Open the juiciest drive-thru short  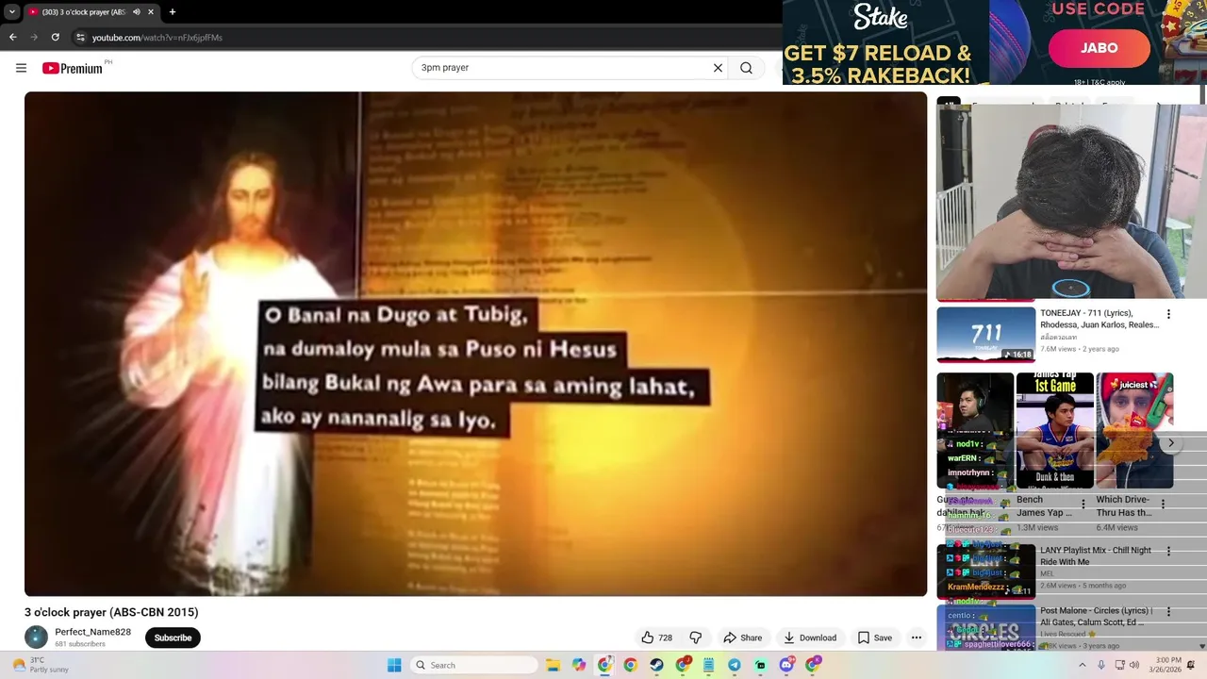[x=1134, y=430]
